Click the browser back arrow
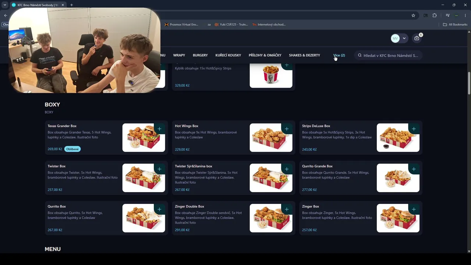Image resolution: width=471 pixels, height=265 pixels. click(x=6, y=15)
